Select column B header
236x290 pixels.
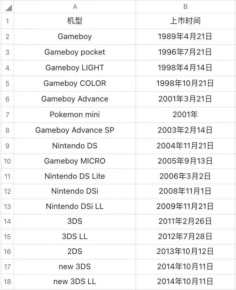(x=186, y=7)
